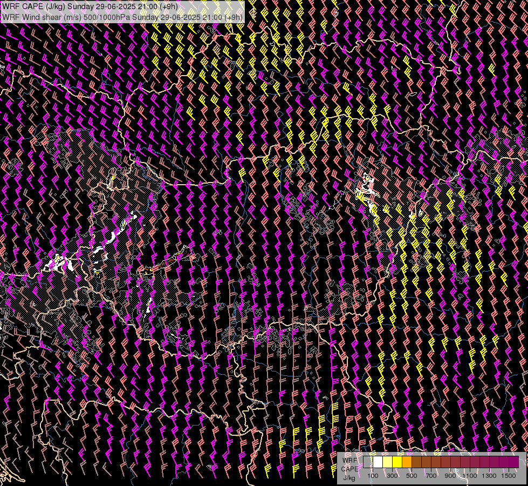
Task: Click the WRF CAPE title line at top
Action: tap(90, 6)
